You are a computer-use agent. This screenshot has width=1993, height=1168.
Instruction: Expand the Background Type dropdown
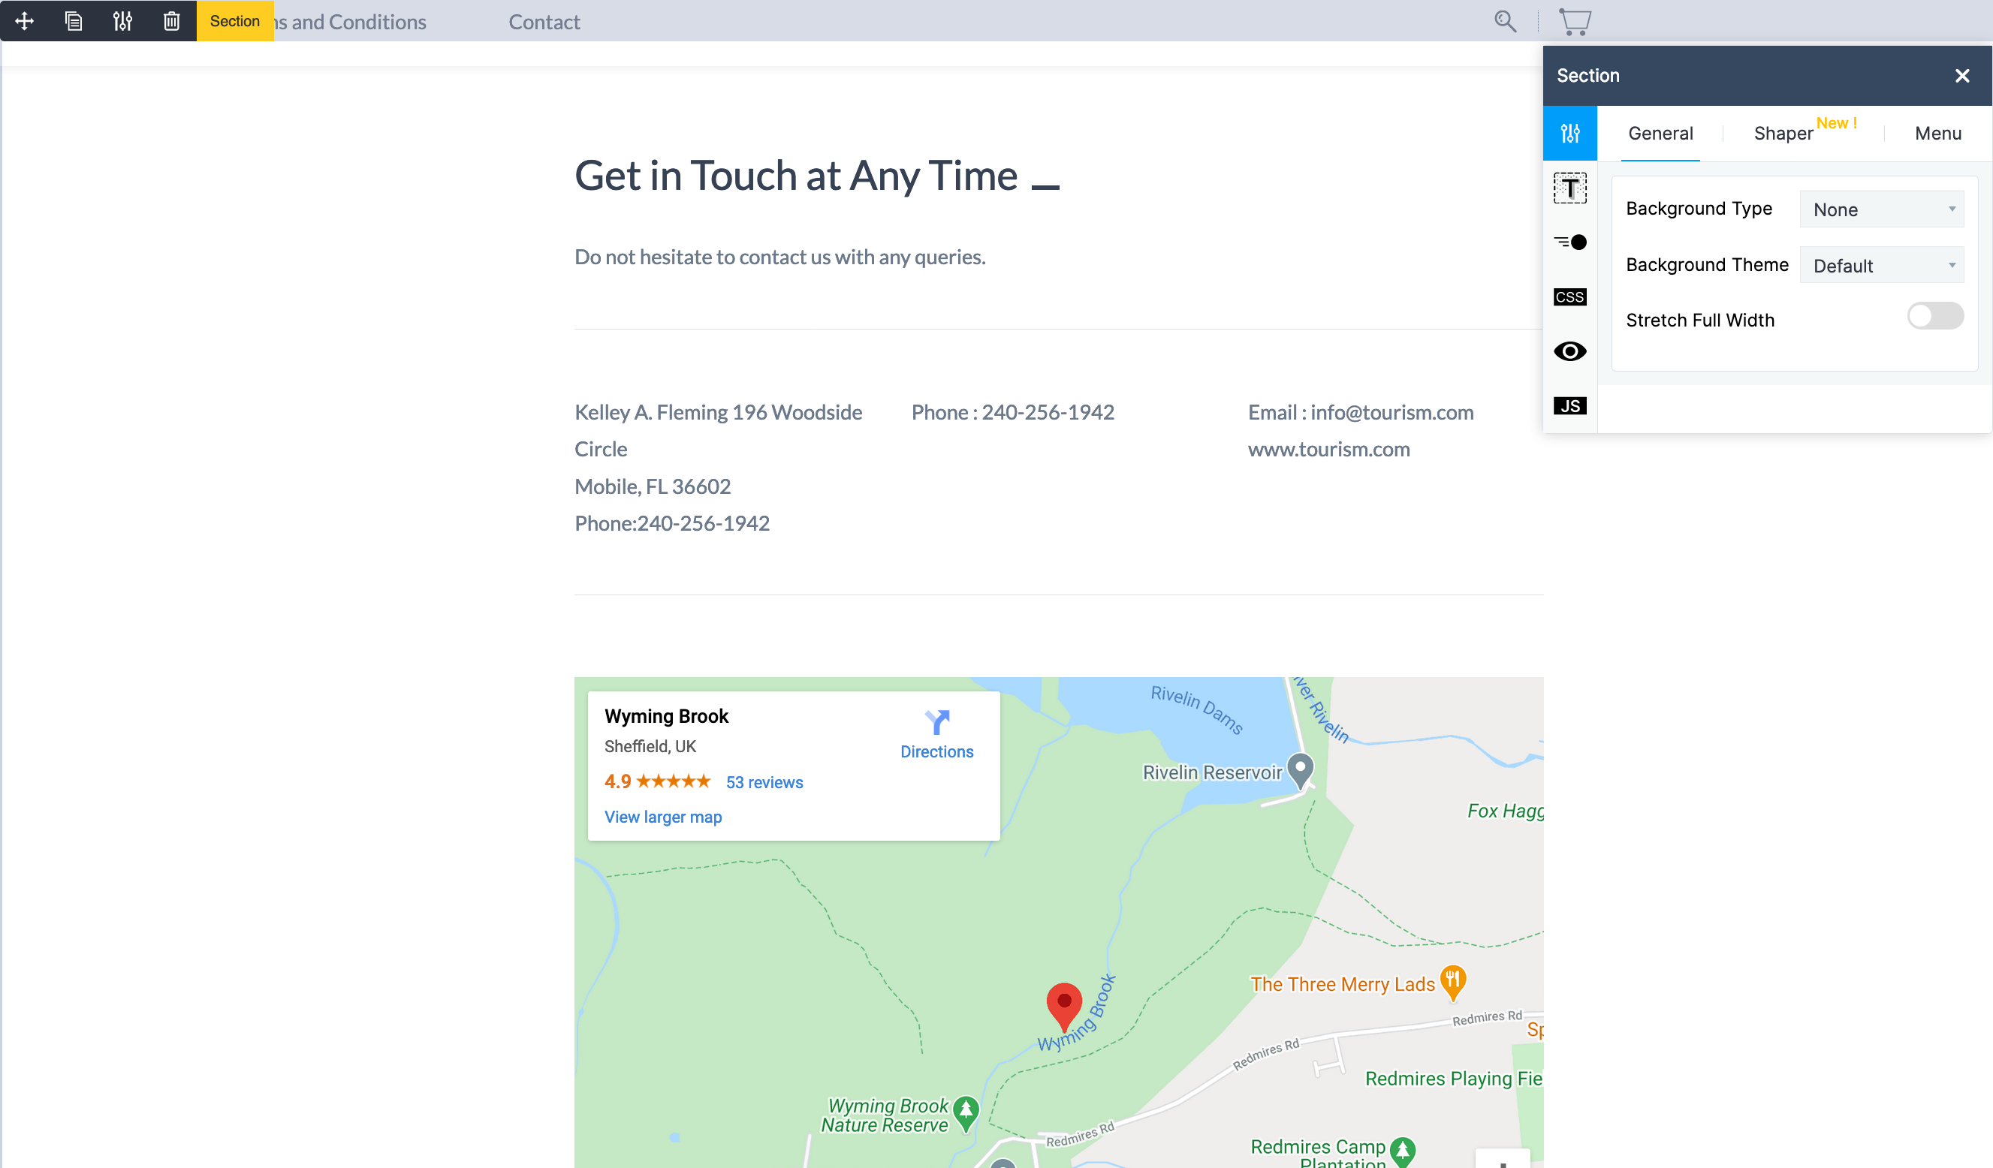click(1882, 209)
